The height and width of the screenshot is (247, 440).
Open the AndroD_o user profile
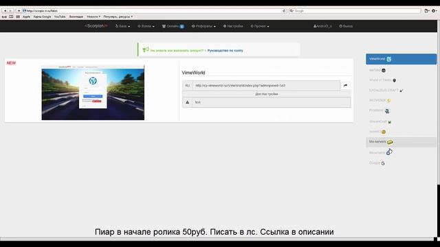coord(322,26)
